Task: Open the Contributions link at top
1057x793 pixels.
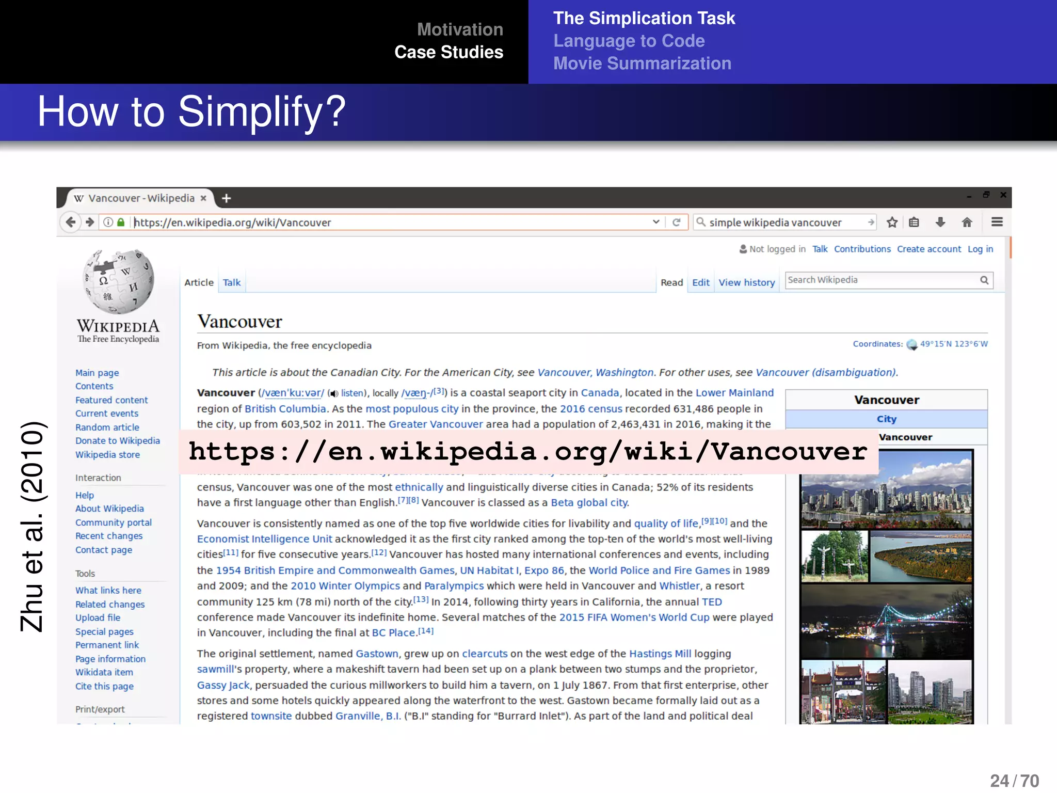Action: (862, 249)
